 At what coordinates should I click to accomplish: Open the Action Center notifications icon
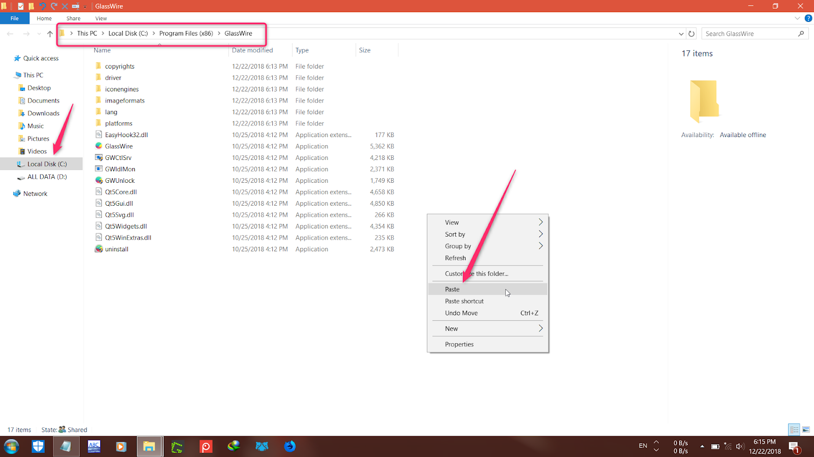point(795,447)
